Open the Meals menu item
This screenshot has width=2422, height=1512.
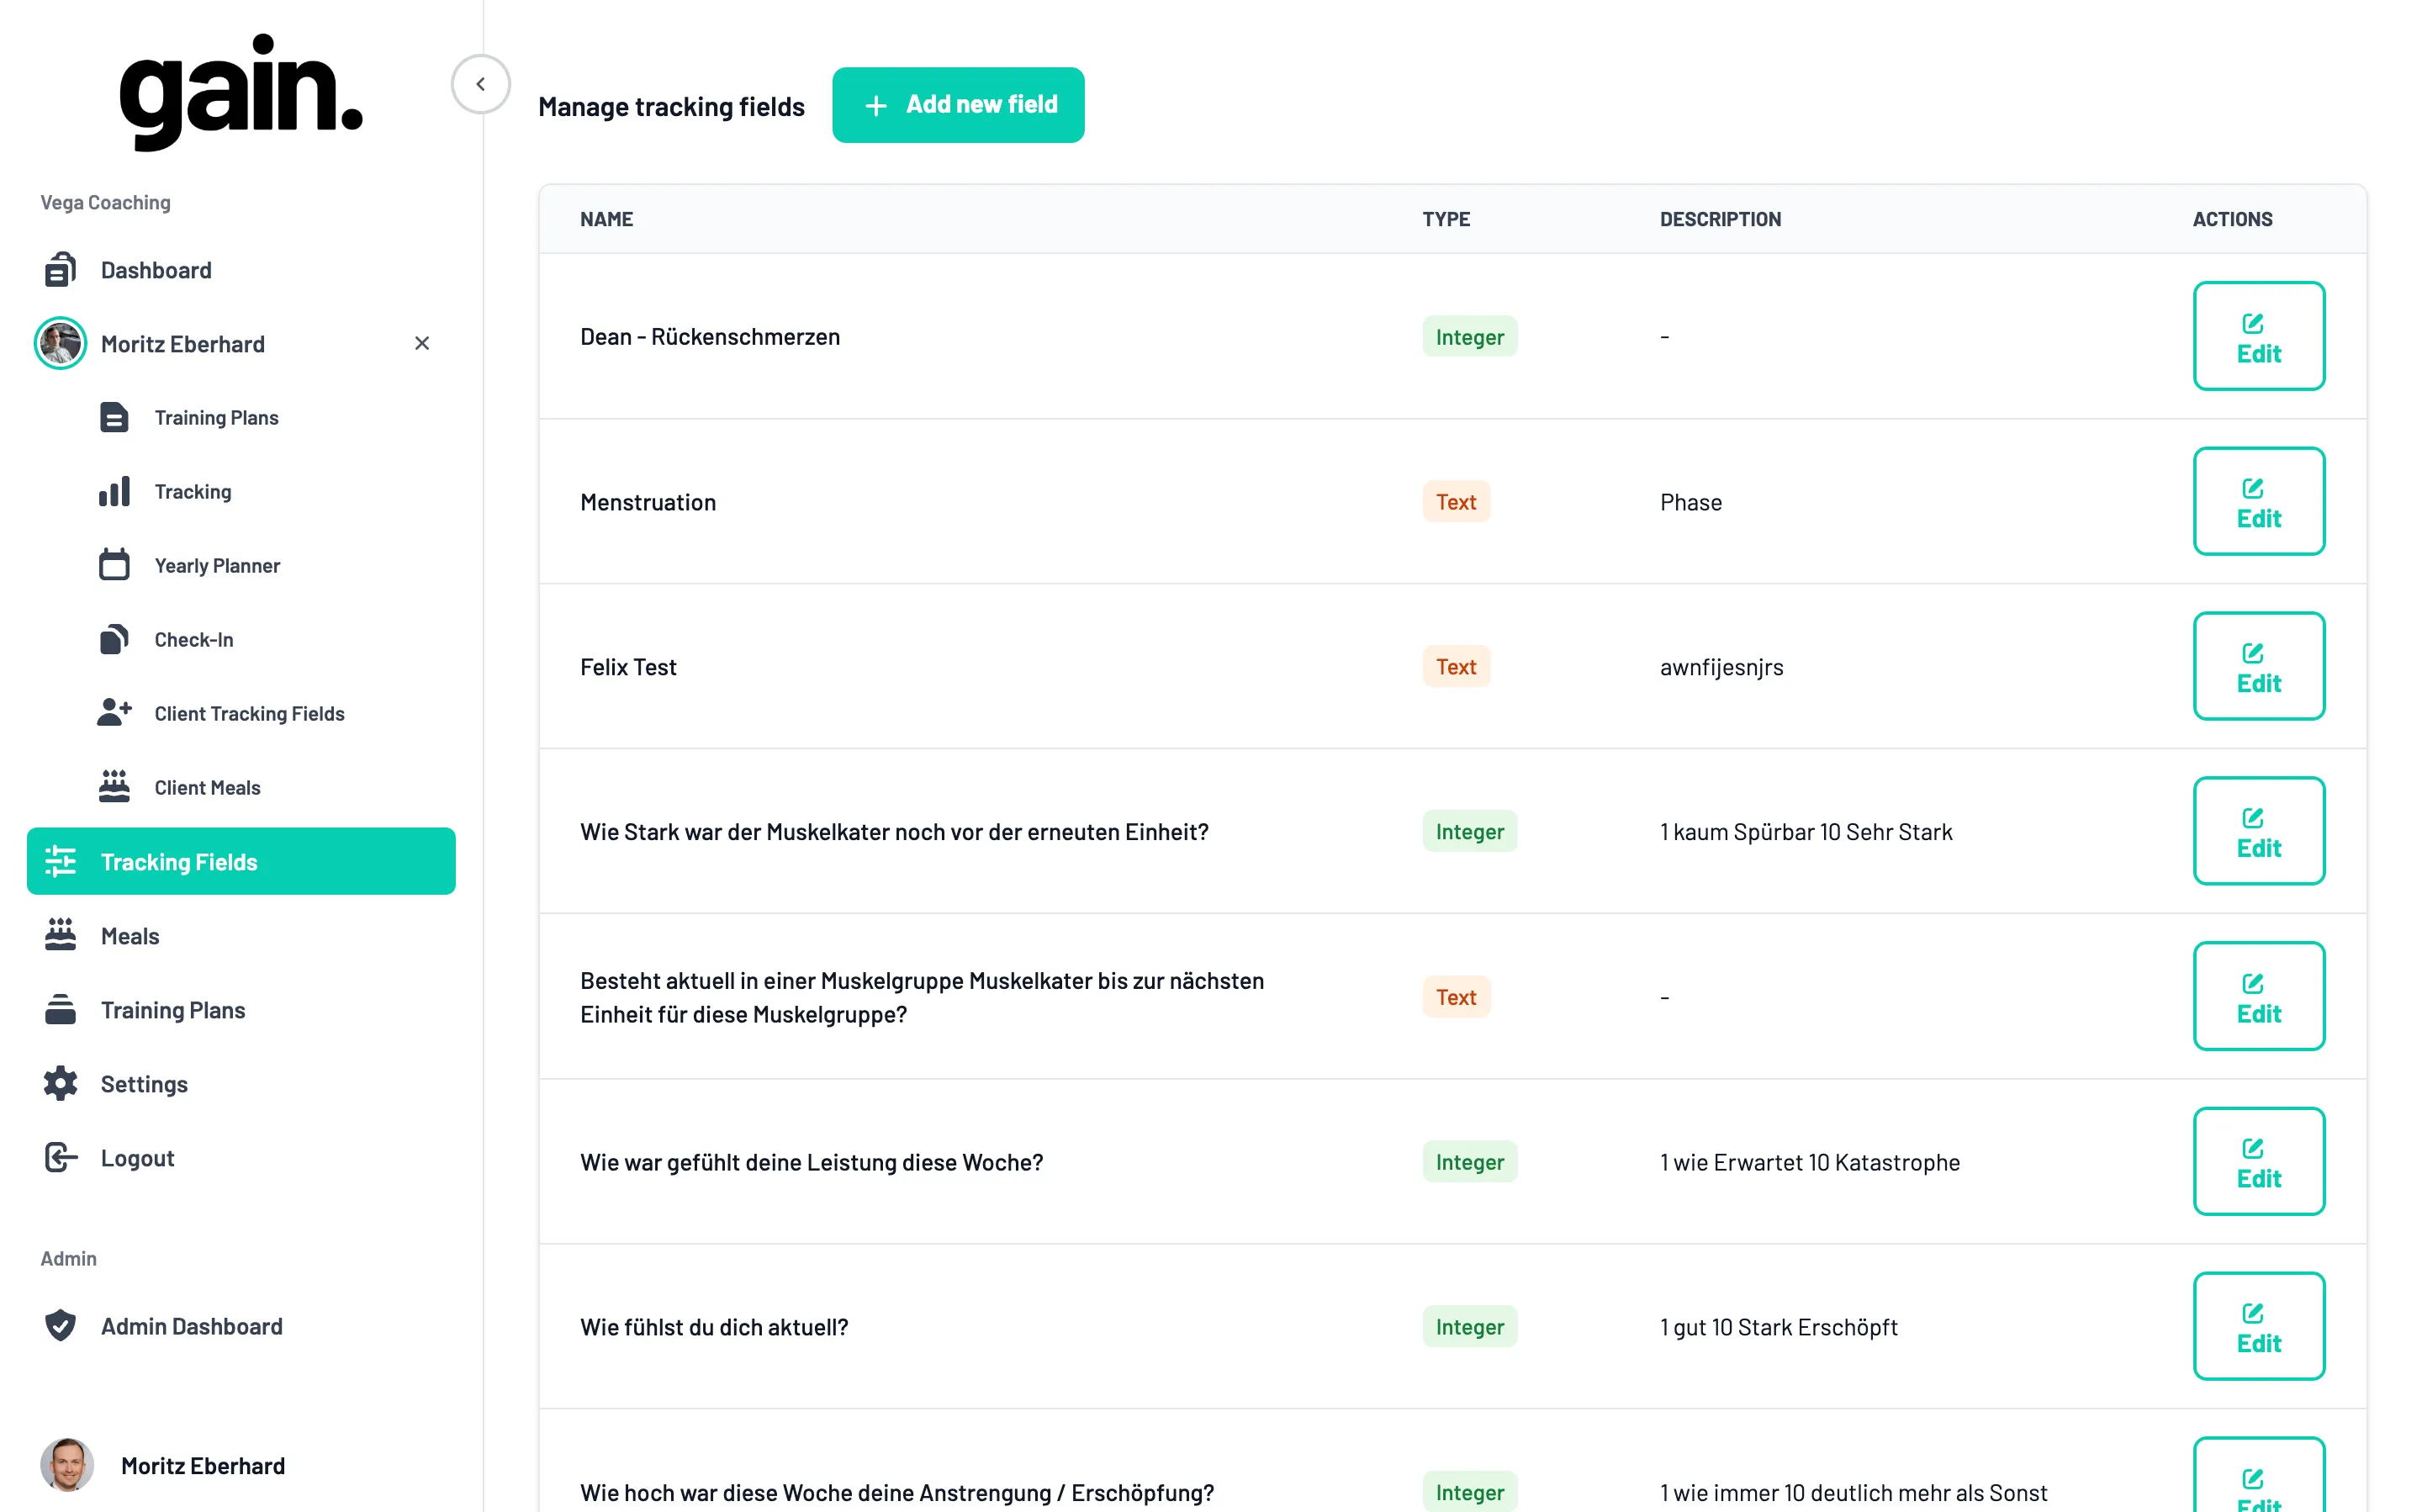point(130,936)
